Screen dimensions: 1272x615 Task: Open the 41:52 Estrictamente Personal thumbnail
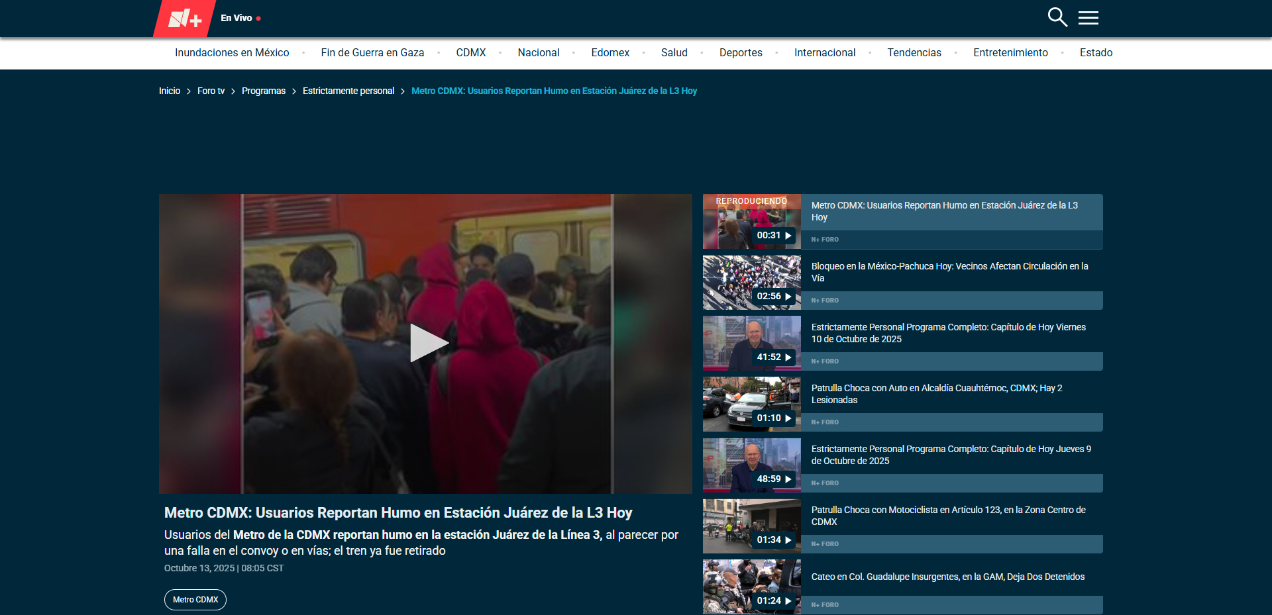[752, 344]
